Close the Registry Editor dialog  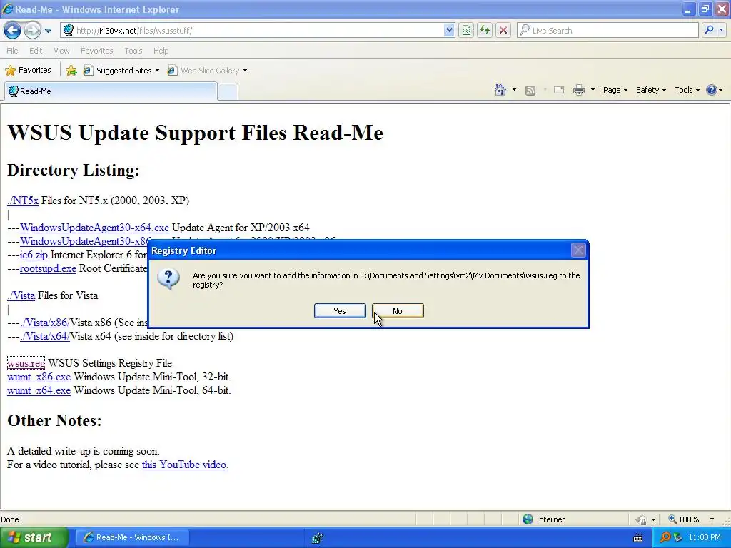coord(578,250)
